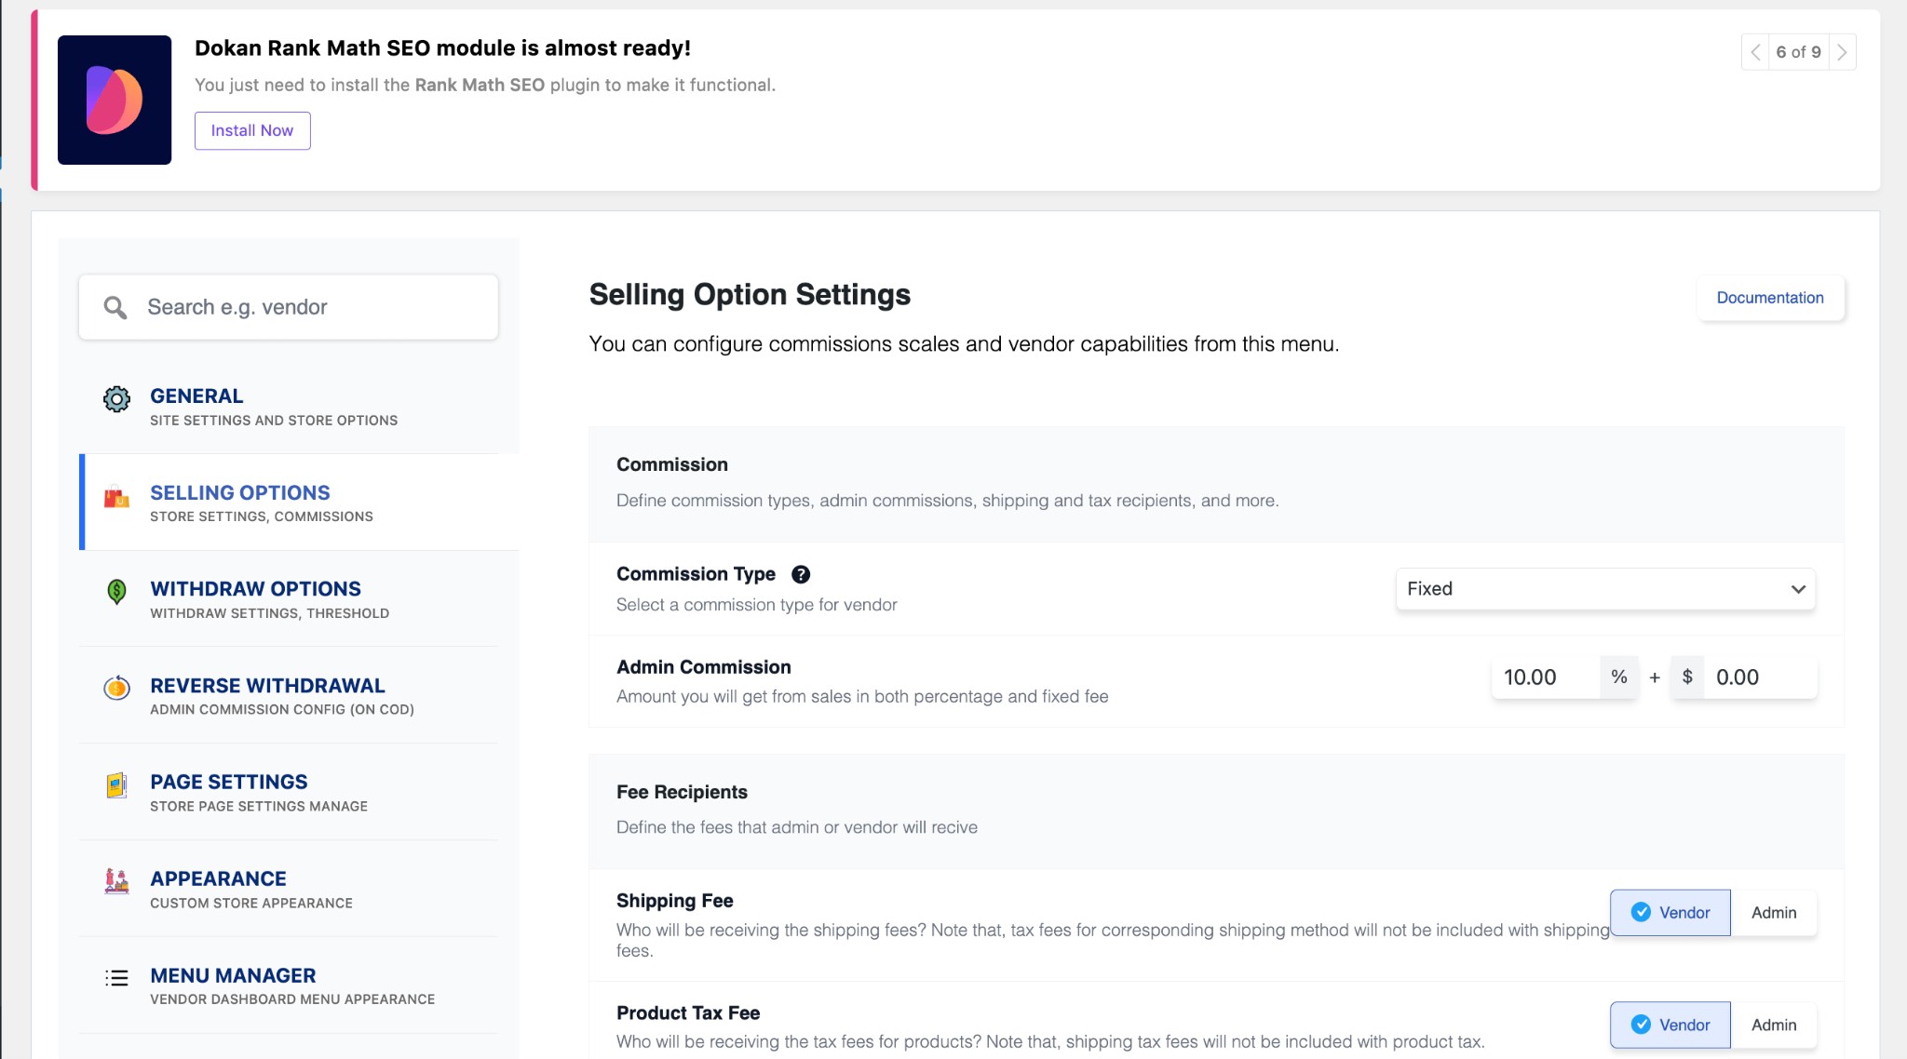Set Product Tax Fee recipient to Admin

pyautogui.click(x=1773, y=1025)
